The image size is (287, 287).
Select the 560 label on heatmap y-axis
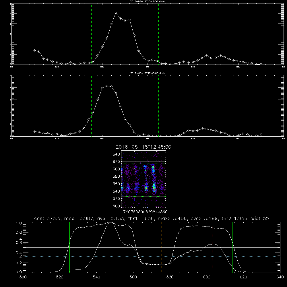(117, 184)
